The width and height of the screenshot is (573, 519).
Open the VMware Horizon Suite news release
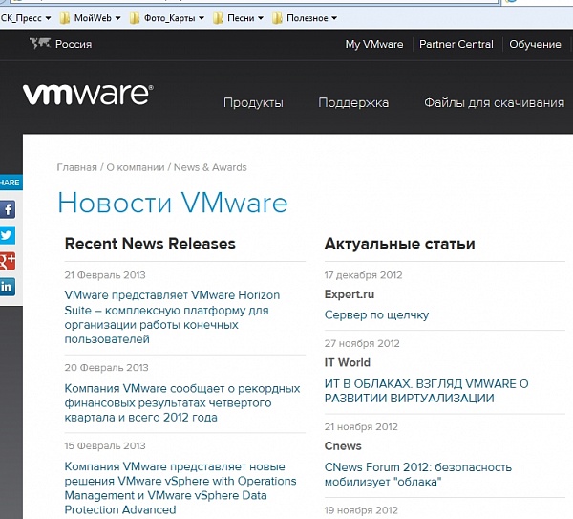(172, 317)
